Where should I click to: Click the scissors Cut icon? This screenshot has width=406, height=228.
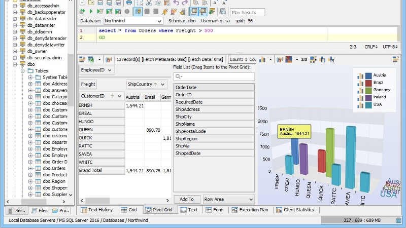[149, 3]
